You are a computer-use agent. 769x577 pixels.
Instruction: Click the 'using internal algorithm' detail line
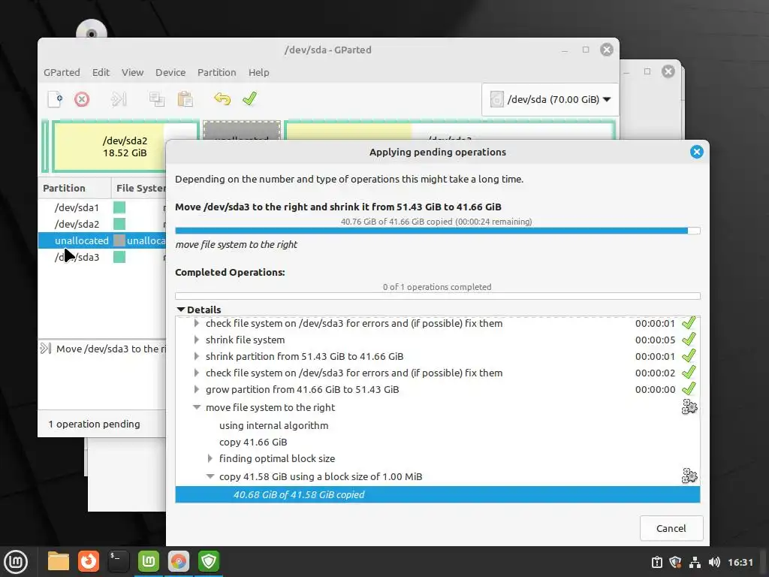(273, 425)
